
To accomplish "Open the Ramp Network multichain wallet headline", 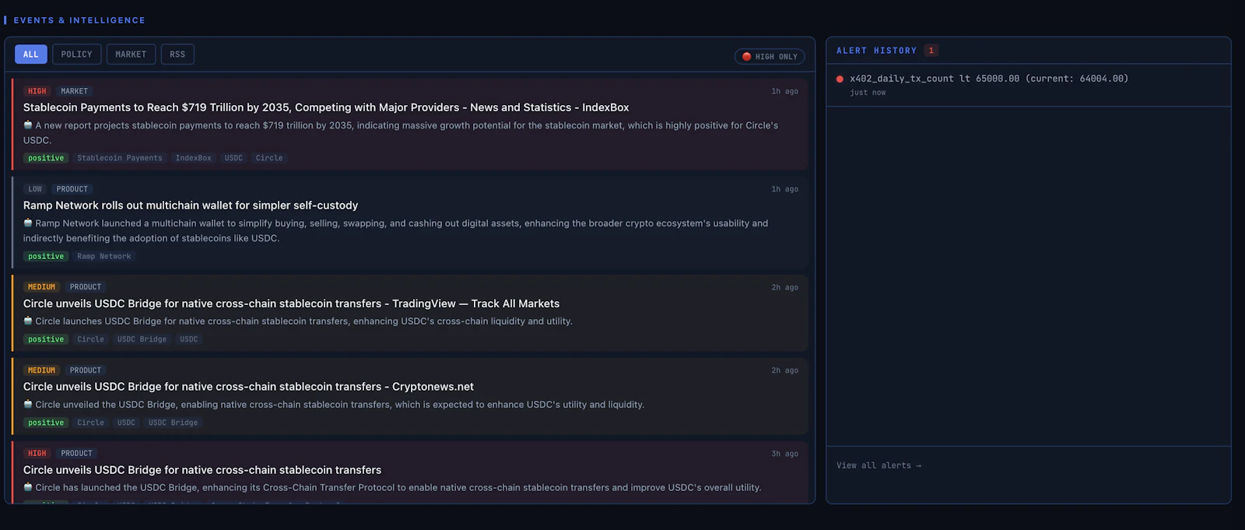I will 191,205.
